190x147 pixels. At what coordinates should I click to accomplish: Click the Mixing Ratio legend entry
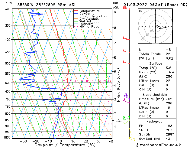[x=87, y=27]
